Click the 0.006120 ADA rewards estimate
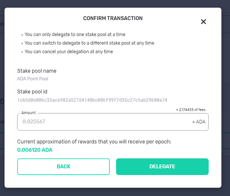Image resolution: width=230 pixels, height=196 pixels. 35,150
